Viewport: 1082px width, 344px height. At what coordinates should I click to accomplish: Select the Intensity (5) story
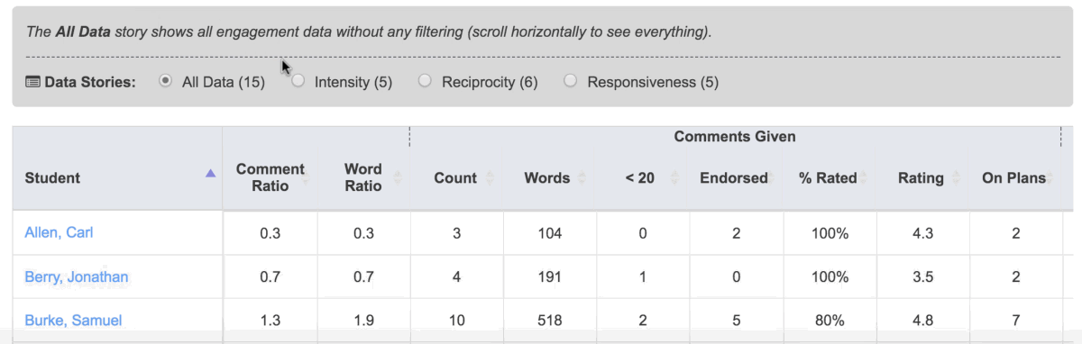298,81
